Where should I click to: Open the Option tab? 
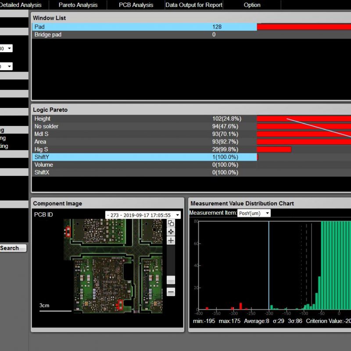(252, 5)
